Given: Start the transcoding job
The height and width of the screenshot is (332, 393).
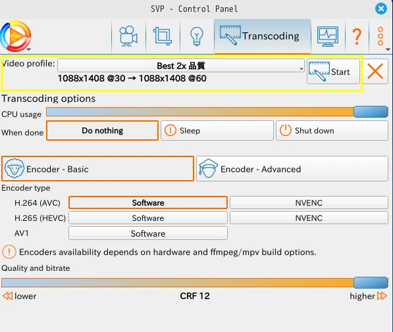Looking at the screenshot, I should click(x=333, y=72).
